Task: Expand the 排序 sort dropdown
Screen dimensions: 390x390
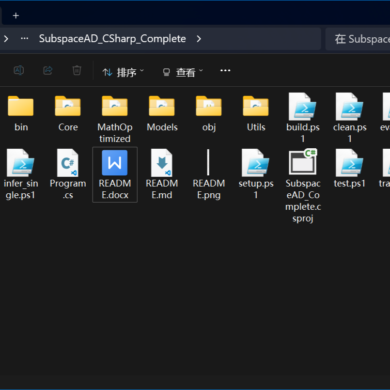Action: point(123,72)
